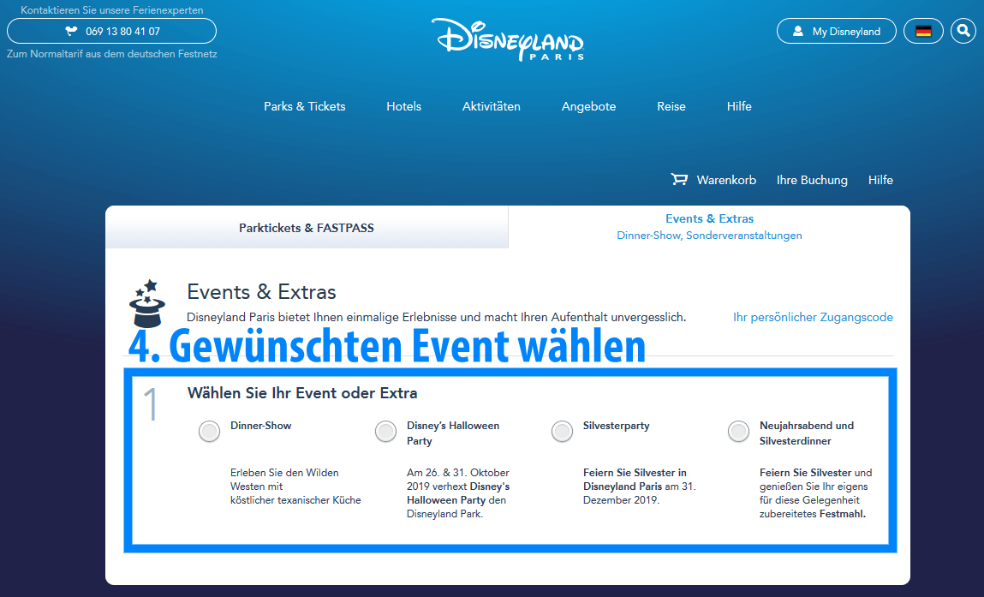This screenshot has width=984, height=597.
Task: Click the Silvesterparty option label
Action: click(617, 426)
